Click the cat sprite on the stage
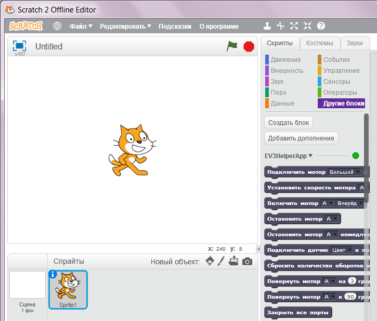The image size is (377, 321). pos(132,150)
